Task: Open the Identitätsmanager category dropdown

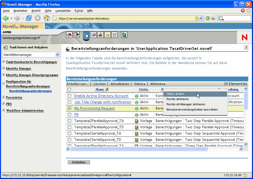Action: (x=58, y=55)
